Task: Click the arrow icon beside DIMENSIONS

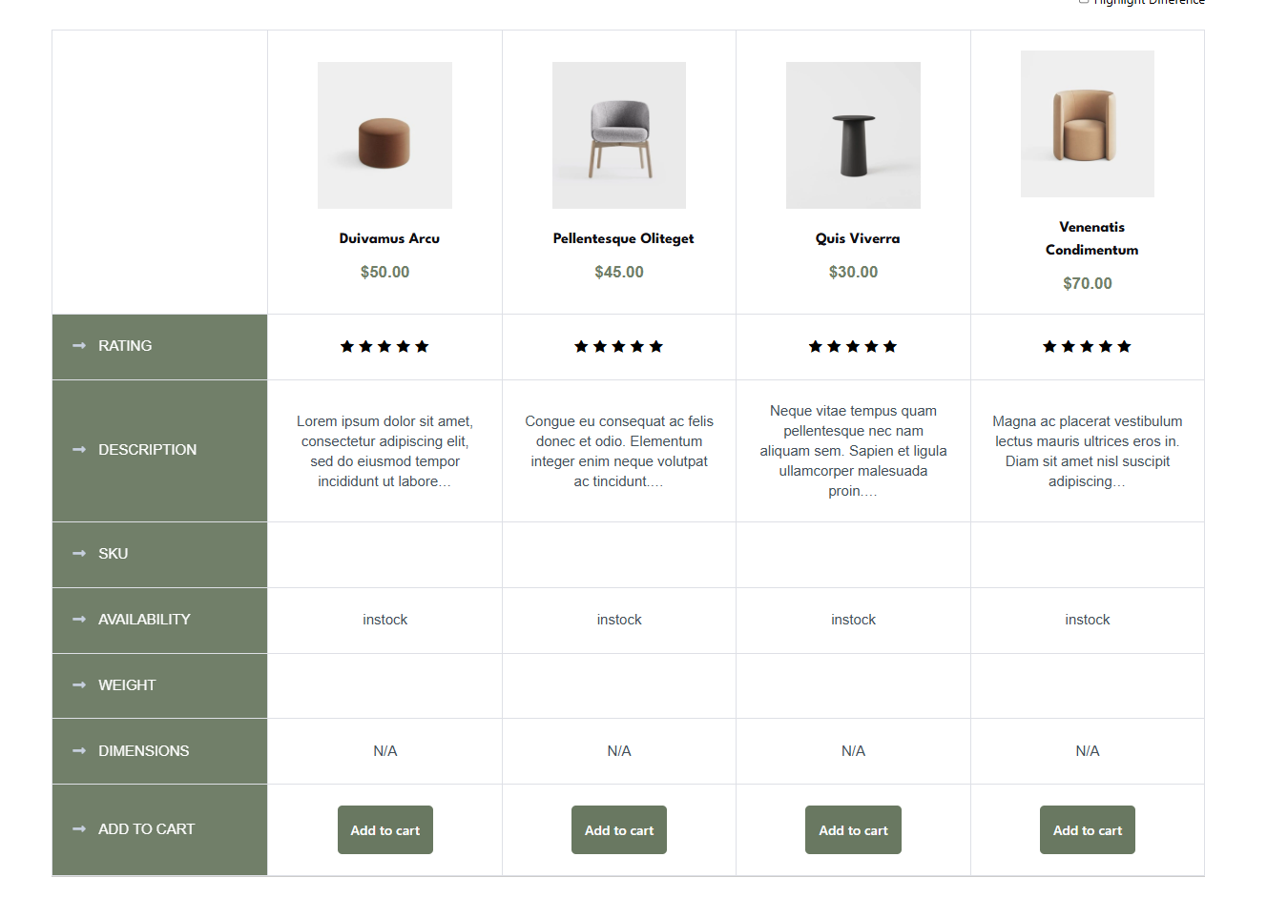Action: 79,751
